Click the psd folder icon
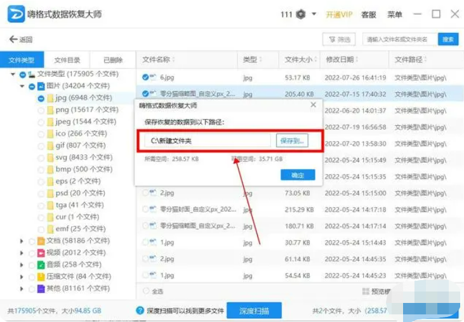Screen dimensions: 464x322 point(50,194)
